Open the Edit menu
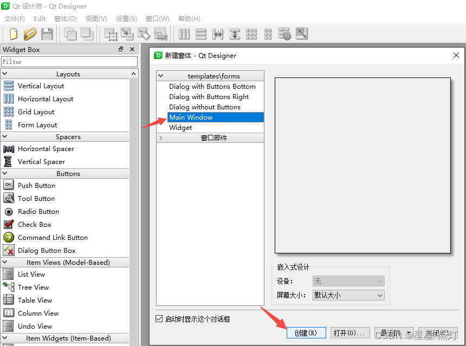 (40, 19)
